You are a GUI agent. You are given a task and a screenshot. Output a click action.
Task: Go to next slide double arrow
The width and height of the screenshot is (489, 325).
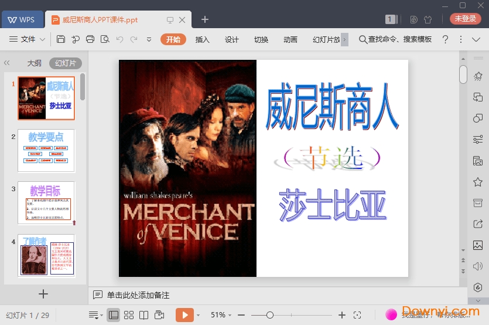point(463,271)
